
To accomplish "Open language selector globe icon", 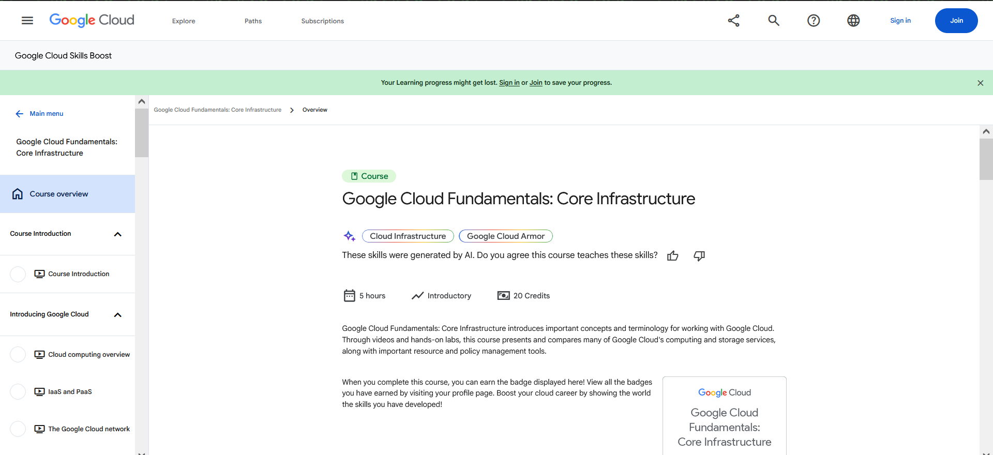I will tap(853, 21).
